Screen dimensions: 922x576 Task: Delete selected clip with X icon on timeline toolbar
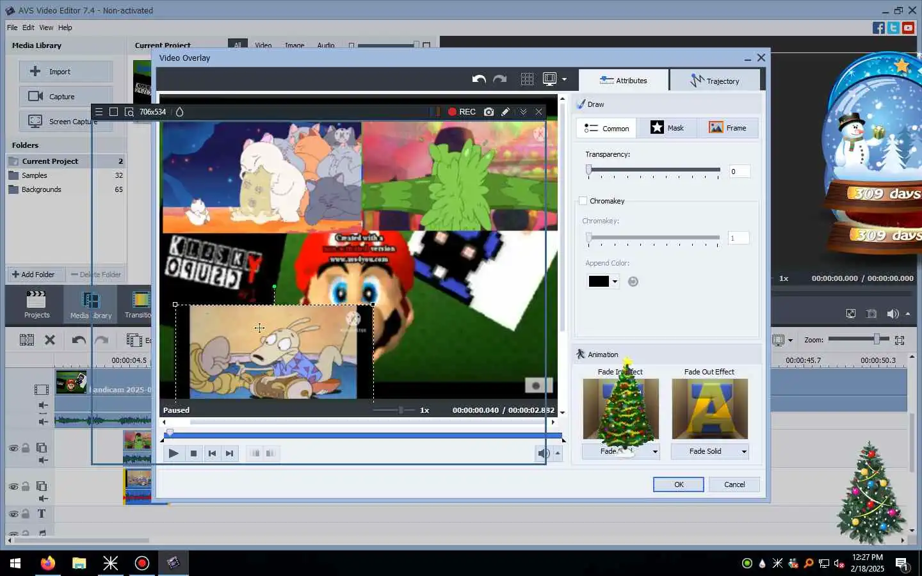tap(50, 340)
